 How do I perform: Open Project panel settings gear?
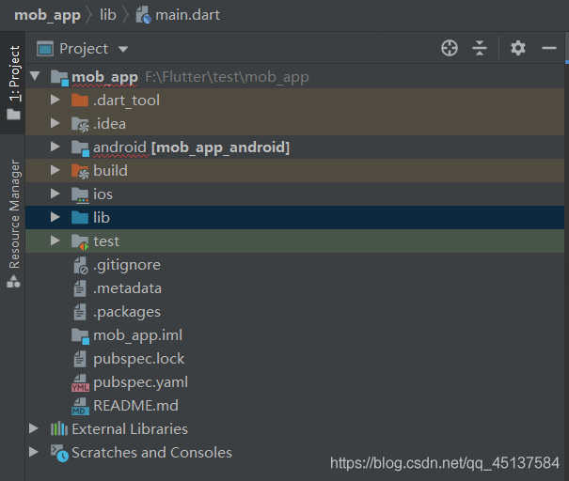pos(518,48)
